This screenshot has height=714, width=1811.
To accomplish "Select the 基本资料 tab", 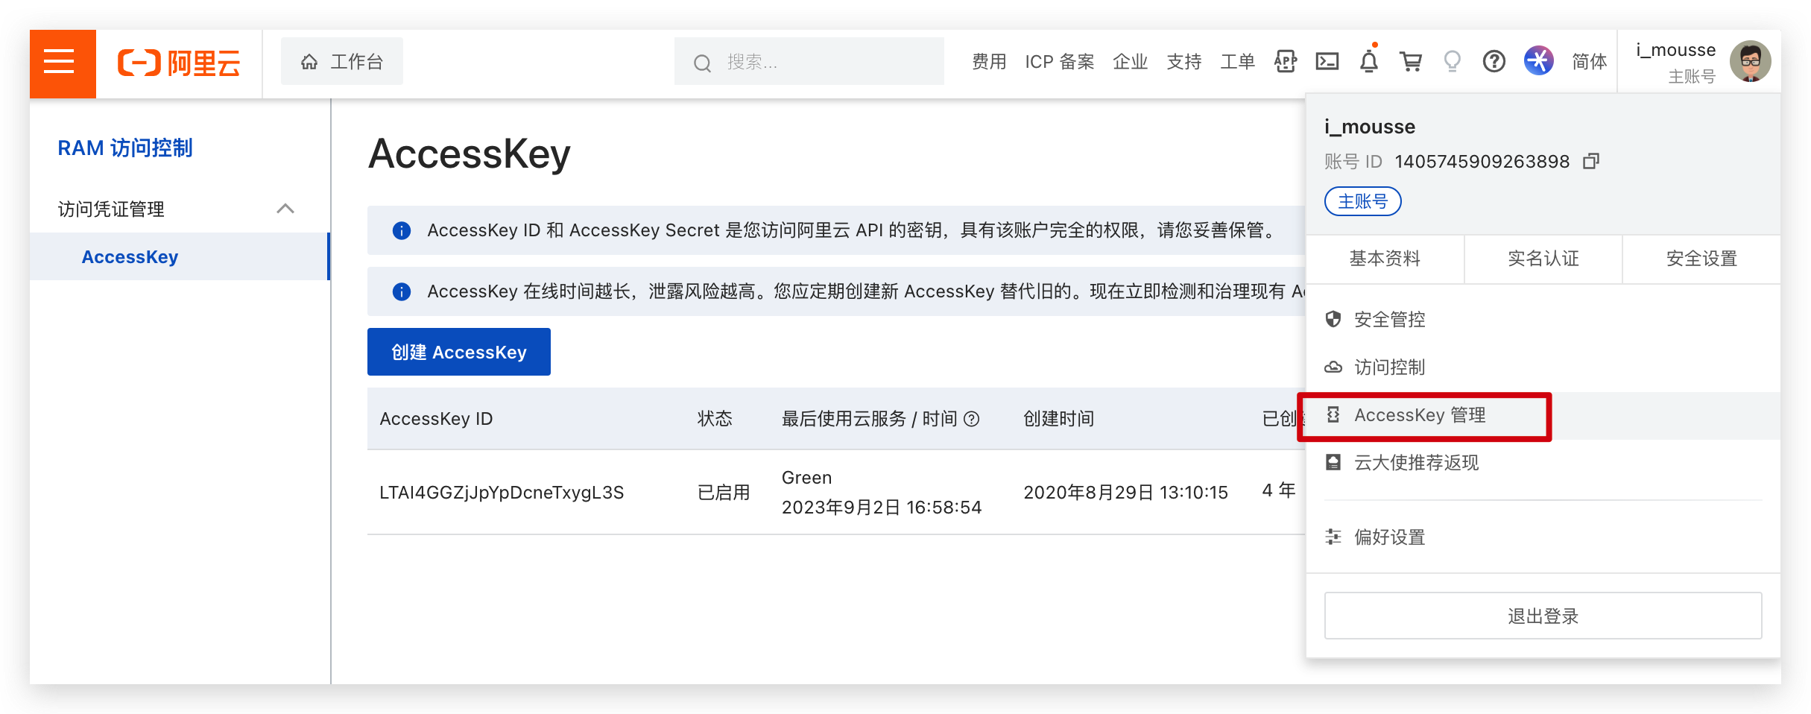I will (1385, 259).
